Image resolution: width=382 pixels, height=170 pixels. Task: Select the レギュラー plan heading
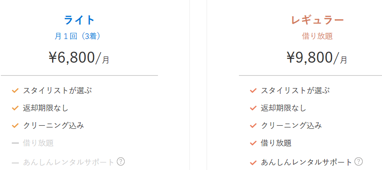coord(317,20)
